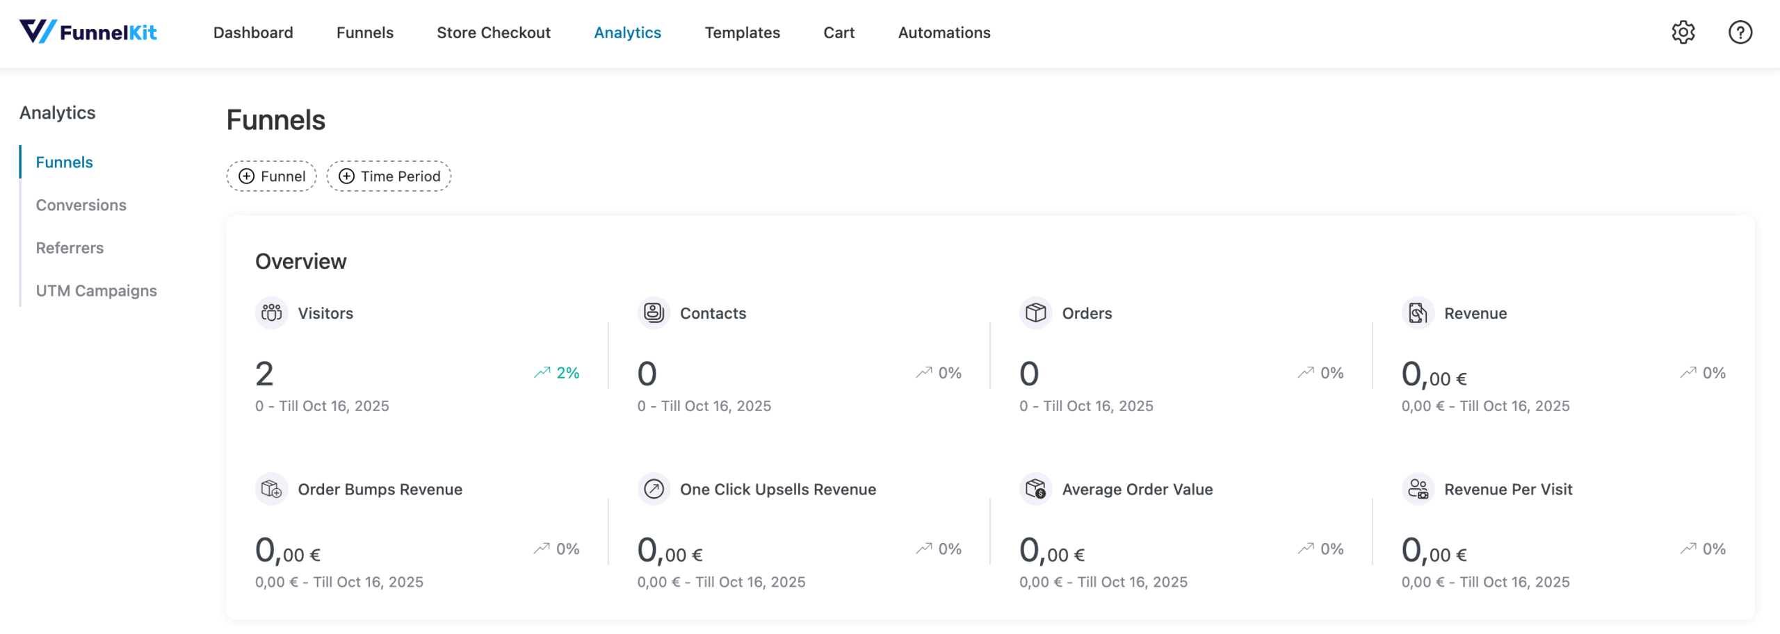Click the Contacts label
This screenshot has width=1780, height=634.
713,314
